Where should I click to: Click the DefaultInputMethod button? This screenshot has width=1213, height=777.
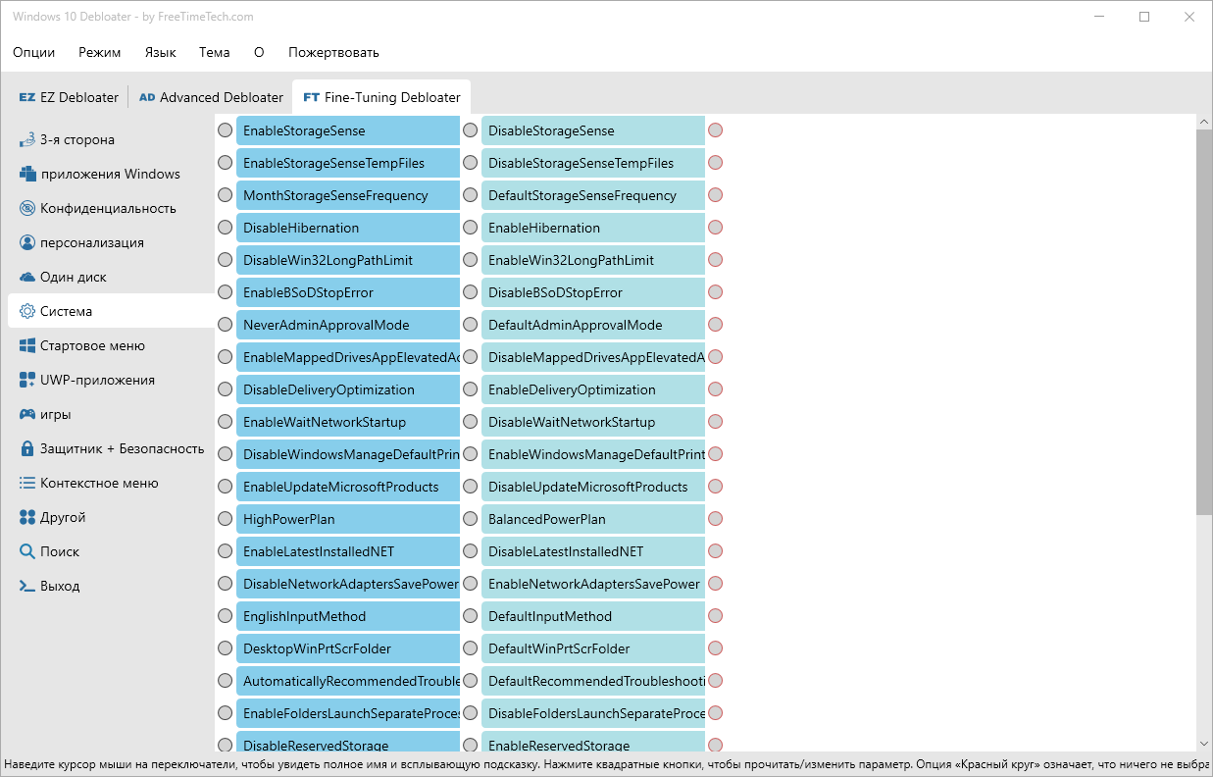[593, 616]
